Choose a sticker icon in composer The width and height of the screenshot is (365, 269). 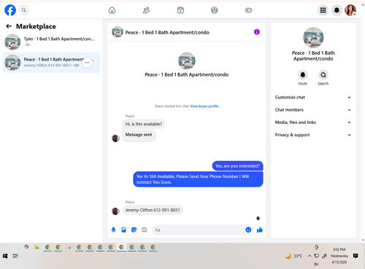click(x=134, y=230)
